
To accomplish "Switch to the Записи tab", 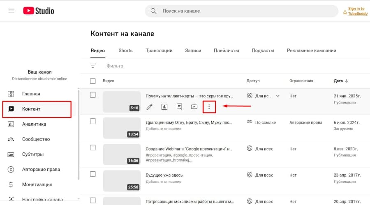I will (x=193, y=51).
